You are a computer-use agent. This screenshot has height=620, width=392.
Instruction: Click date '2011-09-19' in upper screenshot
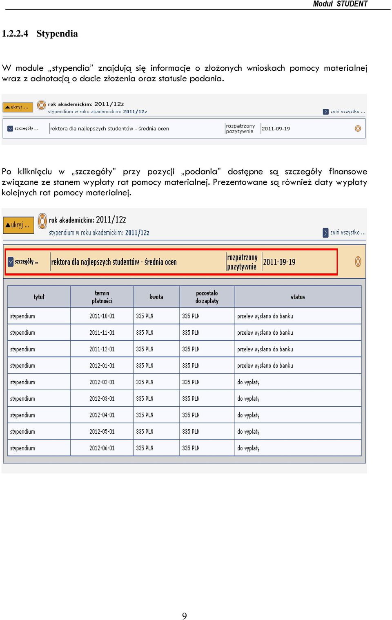coord(276,128)
